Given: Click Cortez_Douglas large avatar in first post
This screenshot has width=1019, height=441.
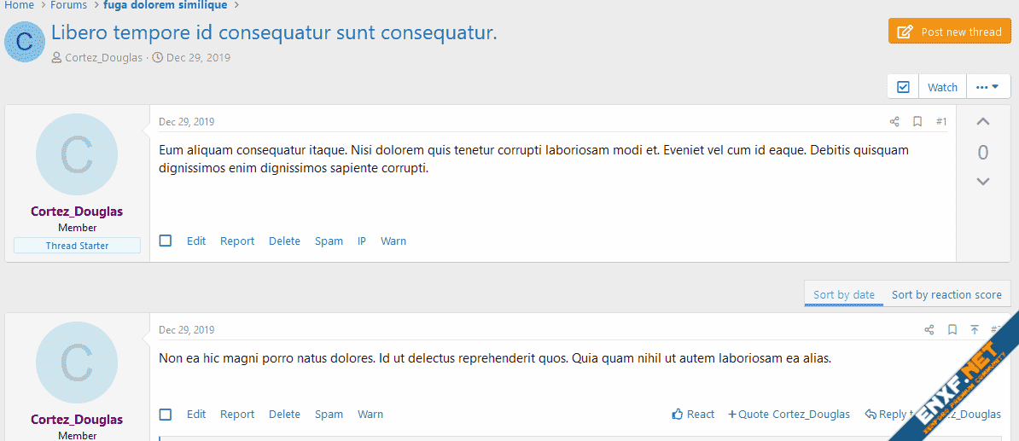Looking at the screenshot, I should [x=77, y=154].
